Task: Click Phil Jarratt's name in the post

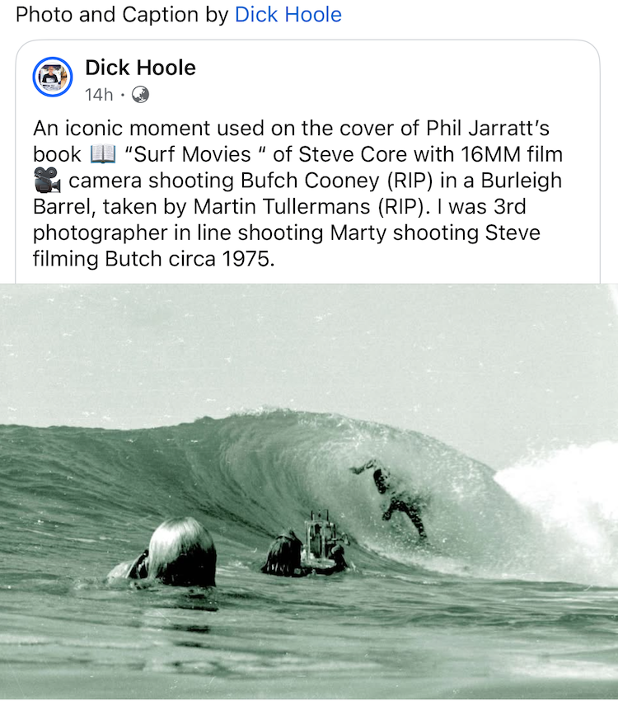Action: (x=488, y=129)
